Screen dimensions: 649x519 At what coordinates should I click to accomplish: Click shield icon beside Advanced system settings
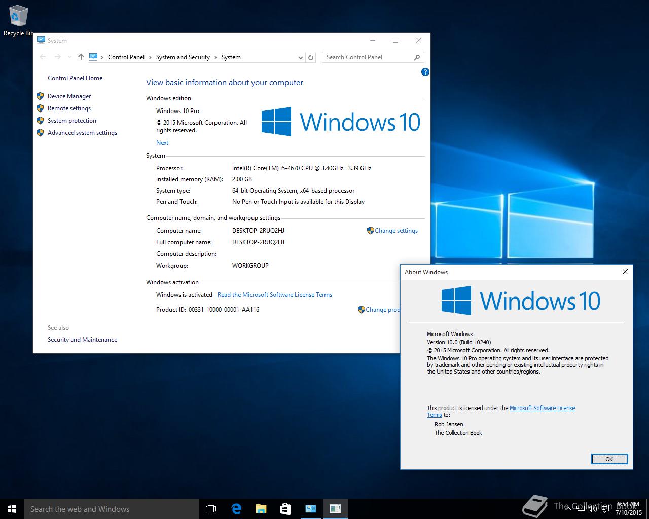pos(40,132)
